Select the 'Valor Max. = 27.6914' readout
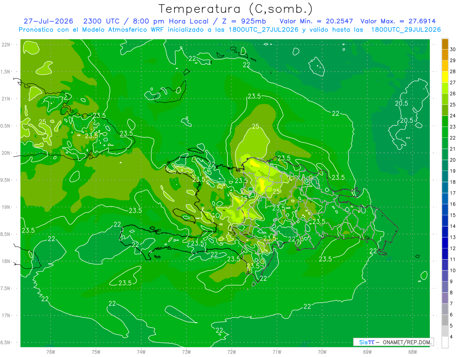Screen dimensions: 463x357 398,21
